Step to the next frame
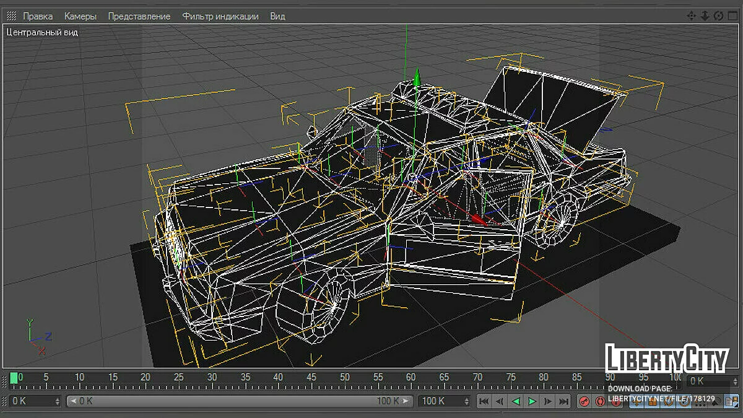Screen dimensions: 743x418 click(548, 401)
